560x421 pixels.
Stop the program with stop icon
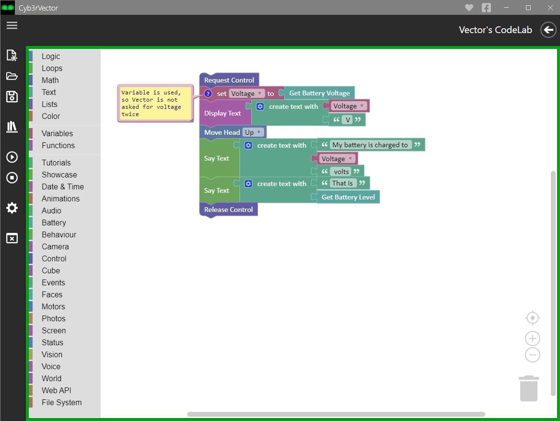click(12, 177)
